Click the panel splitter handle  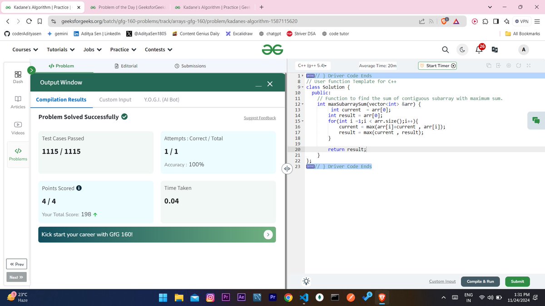pos(287,169)
